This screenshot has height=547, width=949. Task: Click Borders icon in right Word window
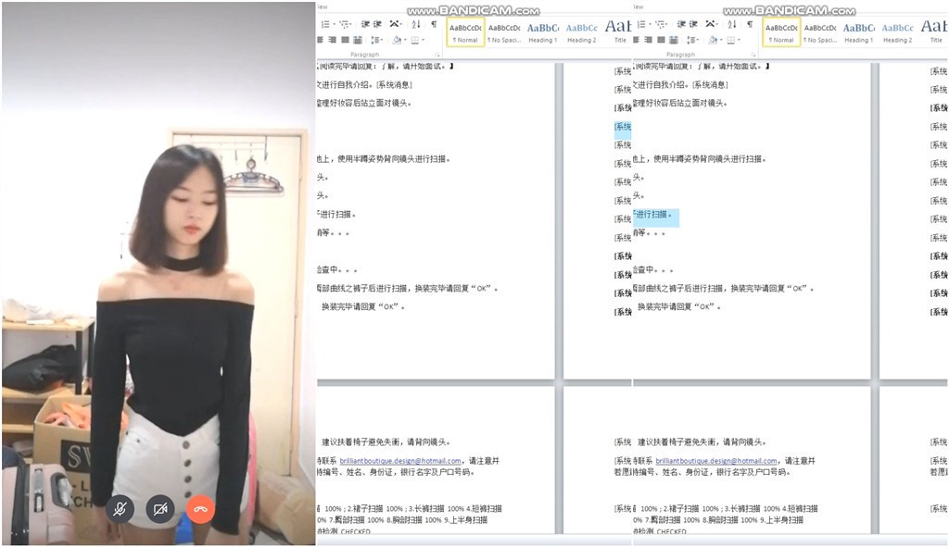730,40
